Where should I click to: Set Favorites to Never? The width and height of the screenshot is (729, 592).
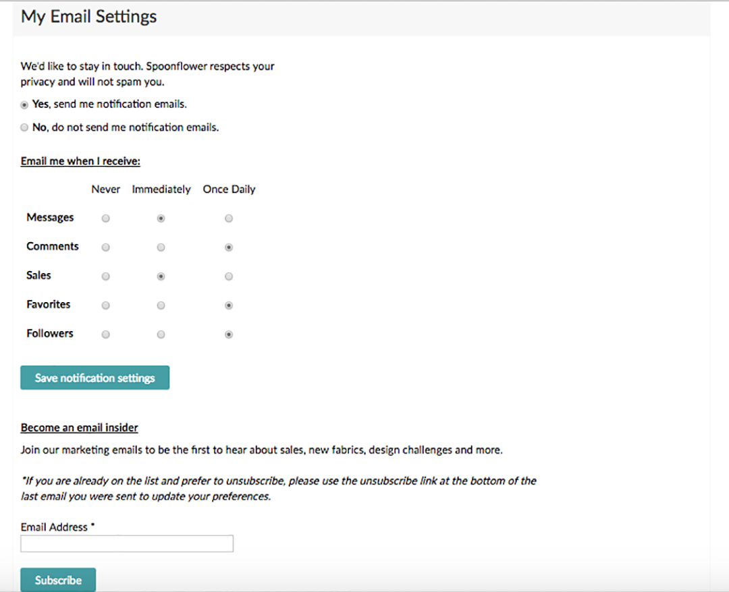click(105, 305)
